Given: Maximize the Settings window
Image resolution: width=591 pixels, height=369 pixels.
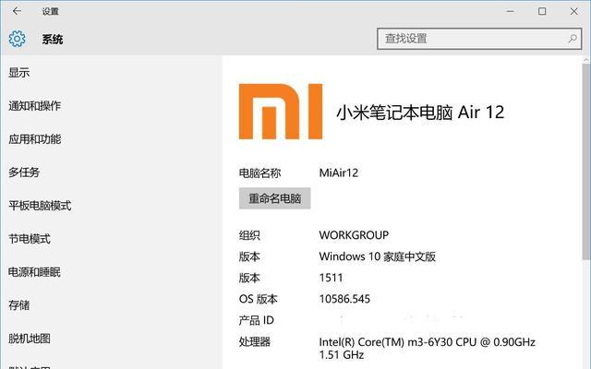Looking at the screenshot, I should pyautogui.click(x=542, y=11).
